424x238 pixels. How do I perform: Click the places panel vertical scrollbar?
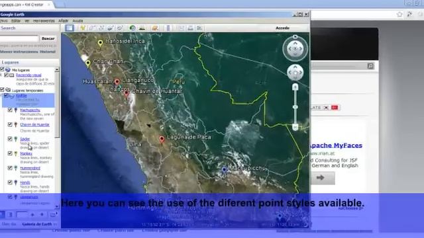(57, 105)
